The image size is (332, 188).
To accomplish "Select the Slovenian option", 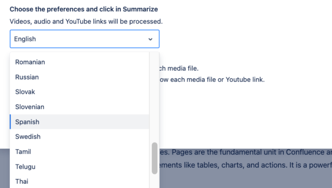I will [30, 107].
